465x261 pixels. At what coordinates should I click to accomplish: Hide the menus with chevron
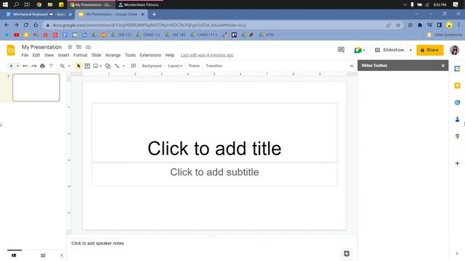tap(352, 66)
